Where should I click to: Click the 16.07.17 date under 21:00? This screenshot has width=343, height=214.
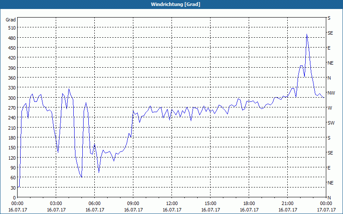pos(288,210)
